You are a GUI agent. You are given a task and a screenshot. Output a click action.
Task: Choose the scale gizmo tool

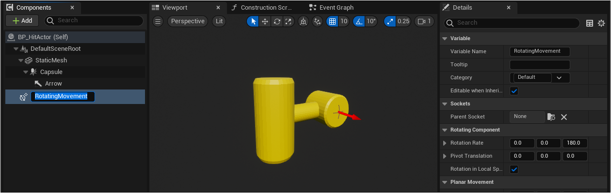click(288, 21)
